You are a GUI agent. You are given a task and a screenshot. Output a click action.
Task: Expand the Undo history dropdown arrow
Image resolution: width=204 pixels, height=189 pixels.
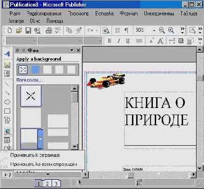pos(97,30)
